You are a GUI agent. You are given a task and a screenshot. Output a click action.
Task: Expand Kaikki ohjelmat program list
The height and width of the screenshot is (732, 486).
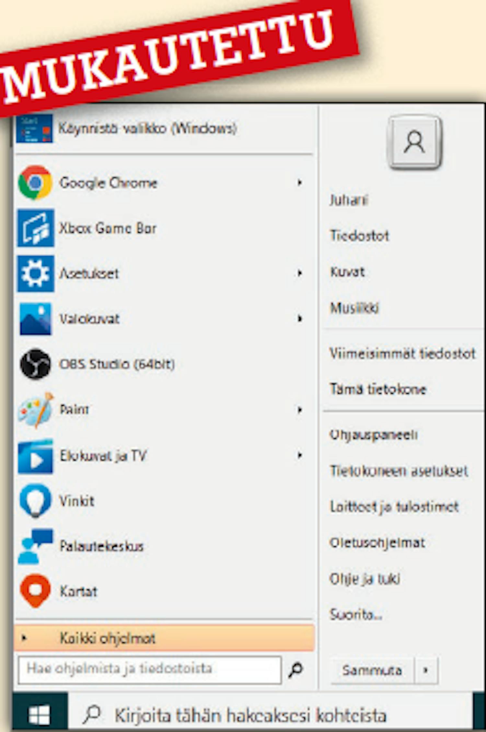click(x=164, y=638)
